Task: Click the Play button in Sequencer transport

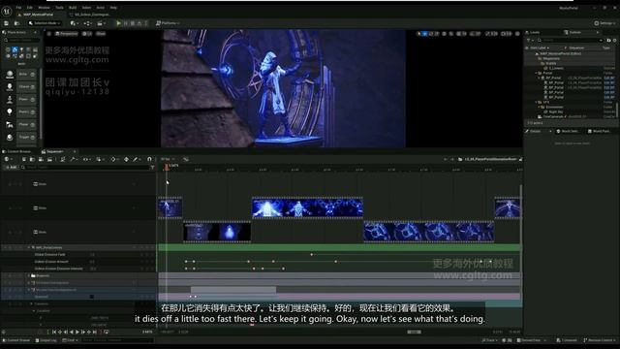Action: [x=77, y=332]
